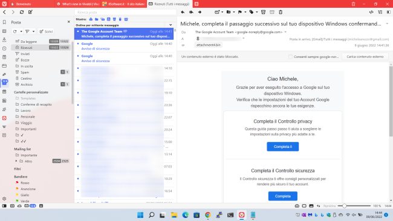Forward the open message
The width and height of the screenshot is (393, 221).
pyautogui.click(x=200, y=12)
